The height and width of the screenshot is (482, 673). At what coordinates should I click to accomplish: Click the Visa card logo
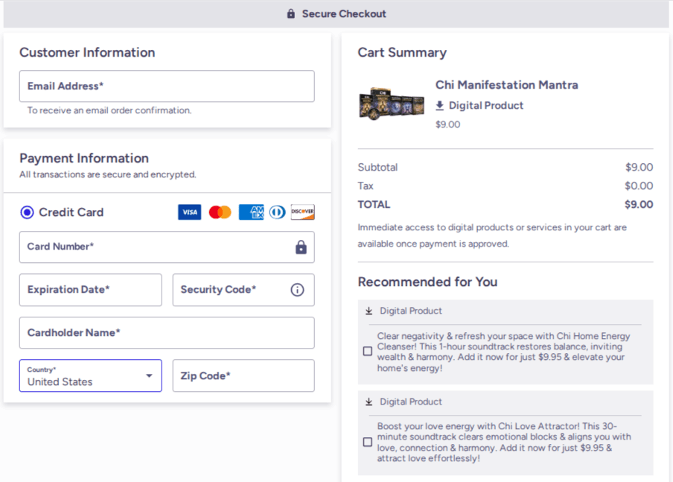pyautogui.click(x=190, y=212)
